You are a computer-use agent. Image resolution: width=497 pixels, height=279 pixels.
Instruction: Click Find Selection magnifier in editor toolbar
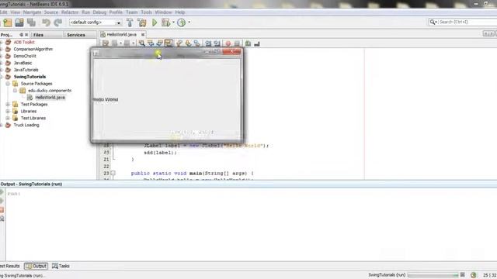(x=141, y=43)
